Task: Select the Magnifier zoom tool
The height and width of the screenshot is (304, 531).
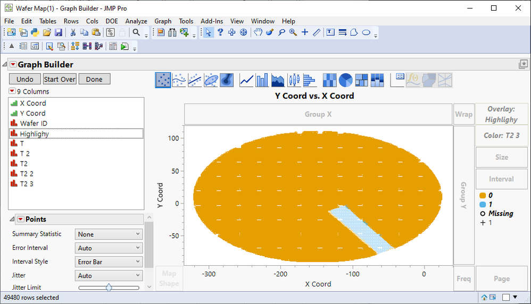Action: [x=293, y=32]
